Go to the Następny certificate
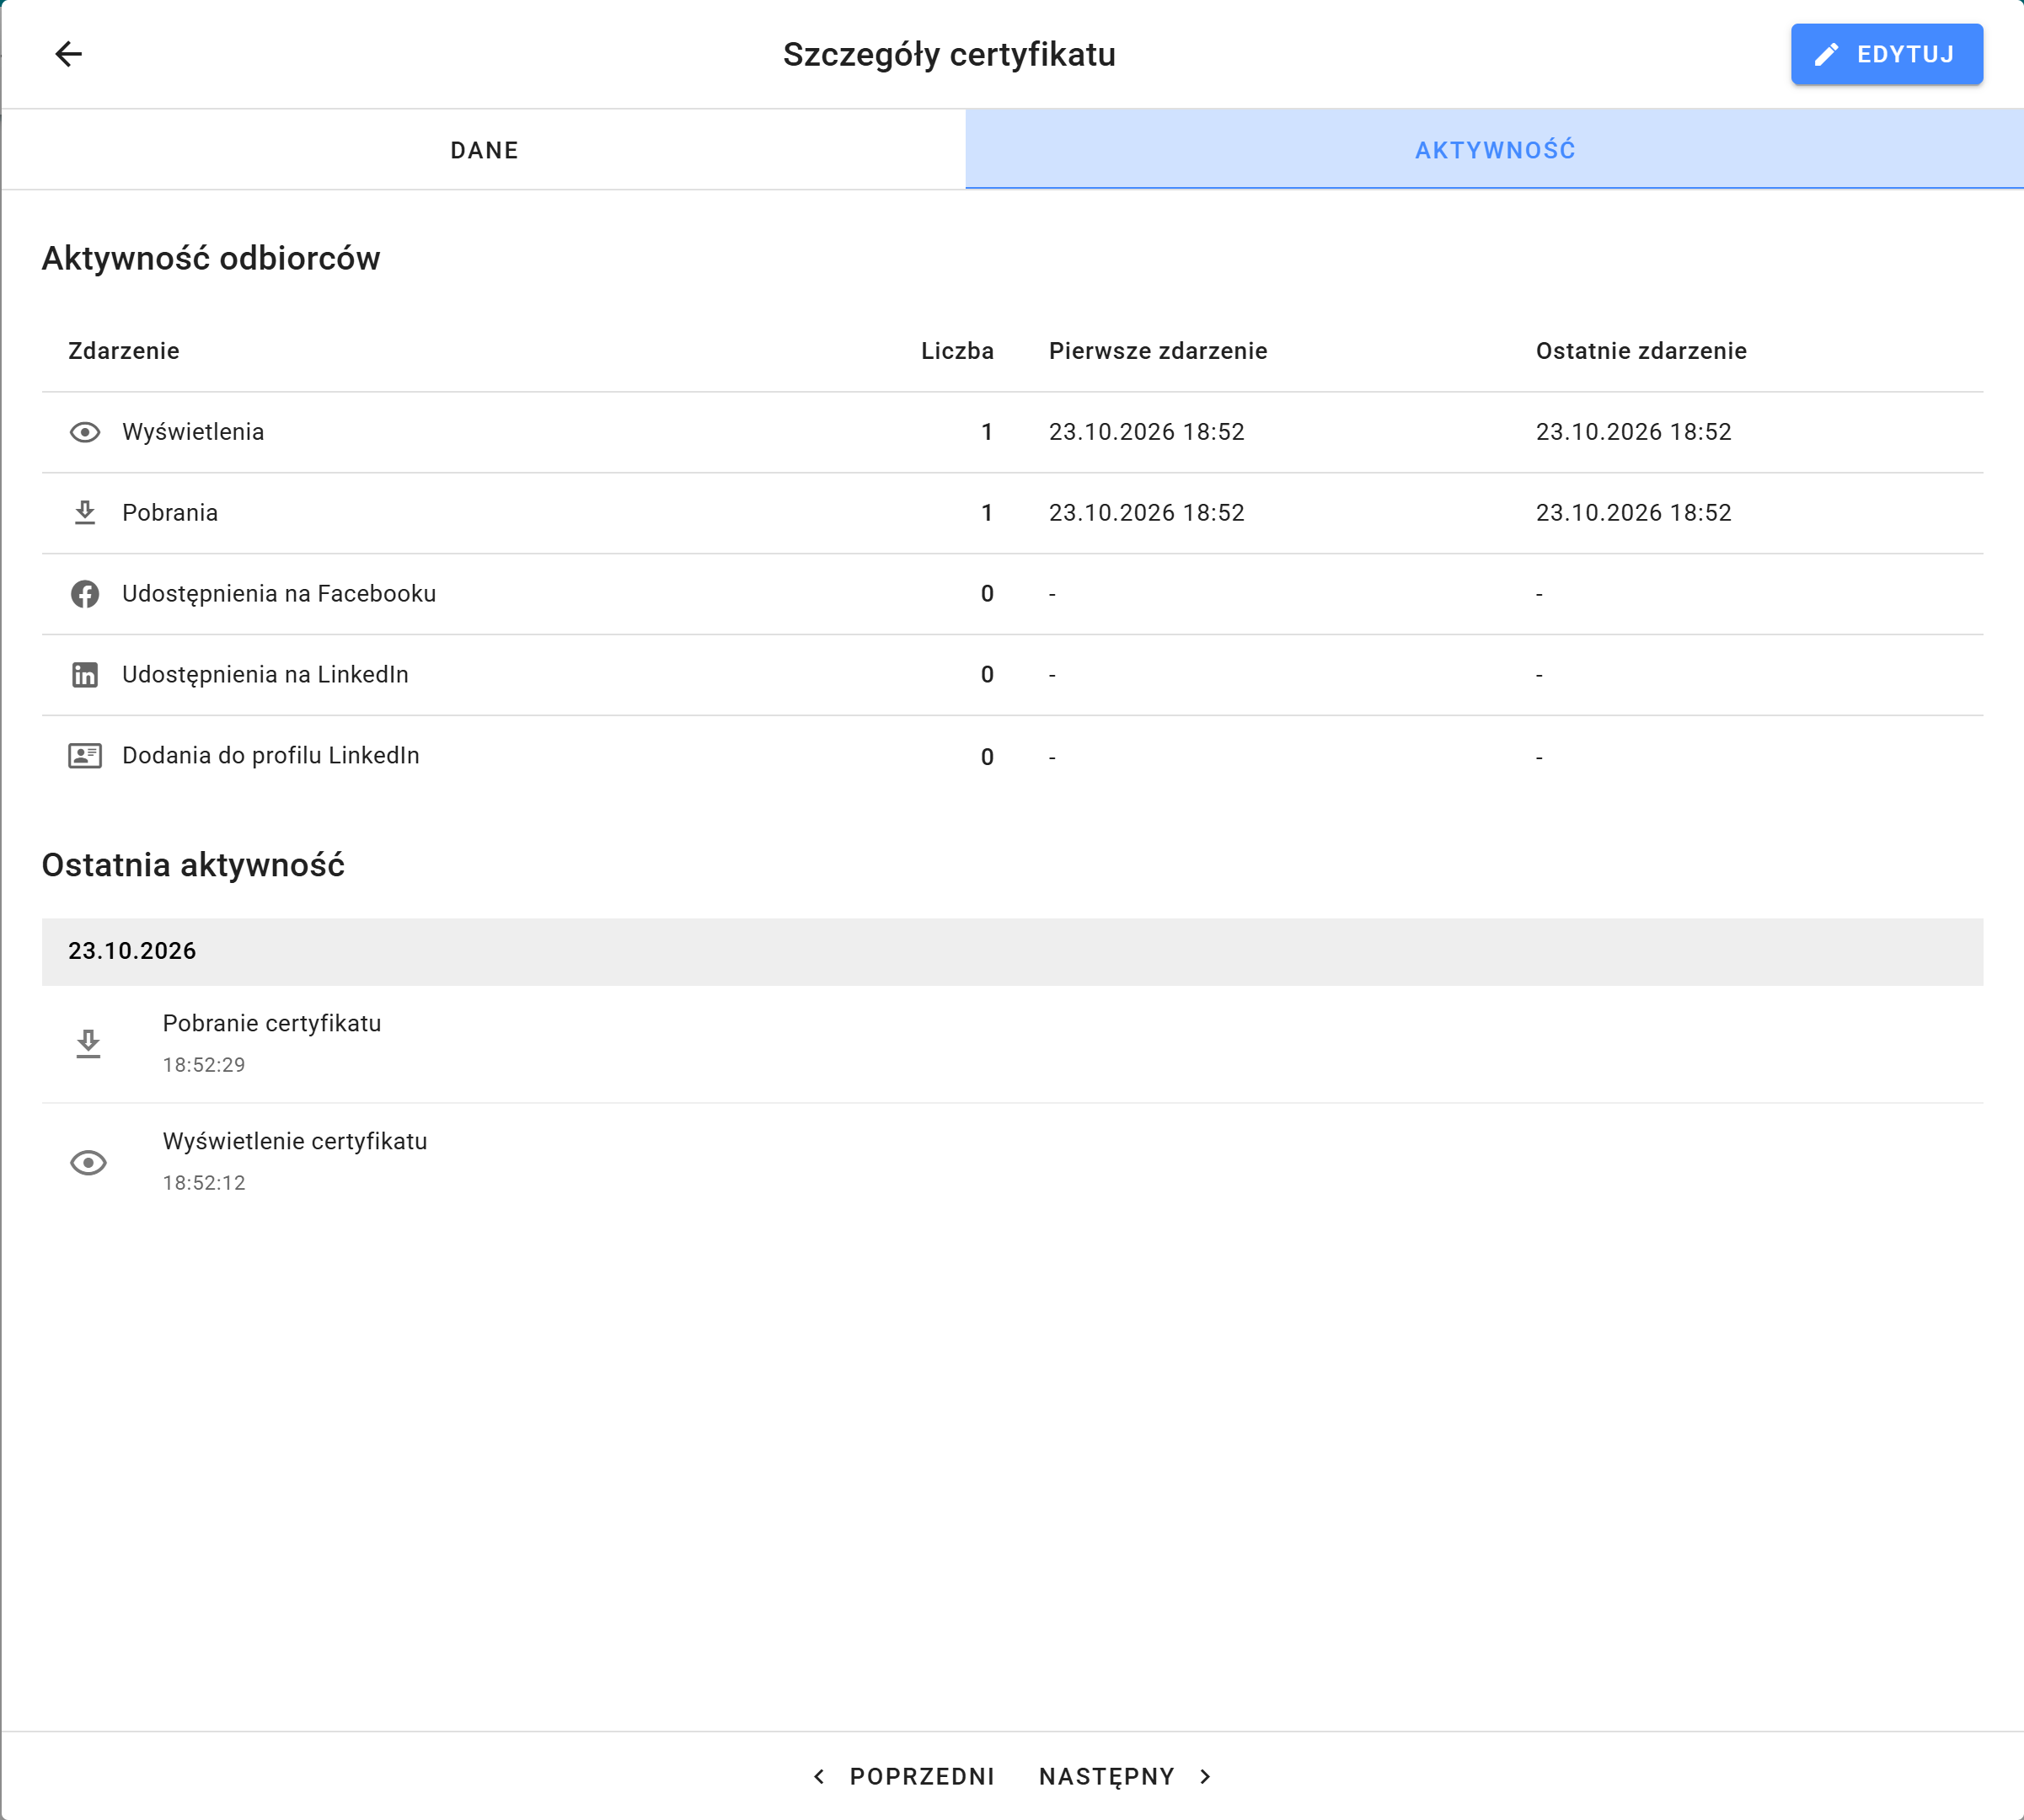The height and width of the screenshot is (1820, 2024). point(1126,1776)
